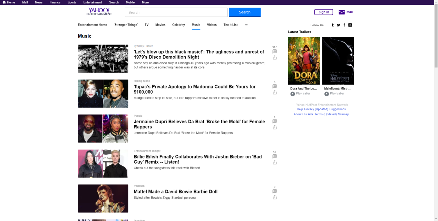Click the Yahoo Entertainment logo

99,12
